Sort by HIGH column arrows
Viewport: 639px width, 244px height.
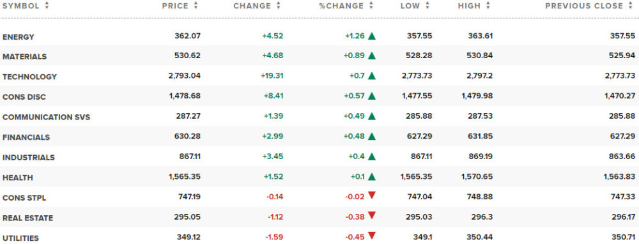coord(488,6)
